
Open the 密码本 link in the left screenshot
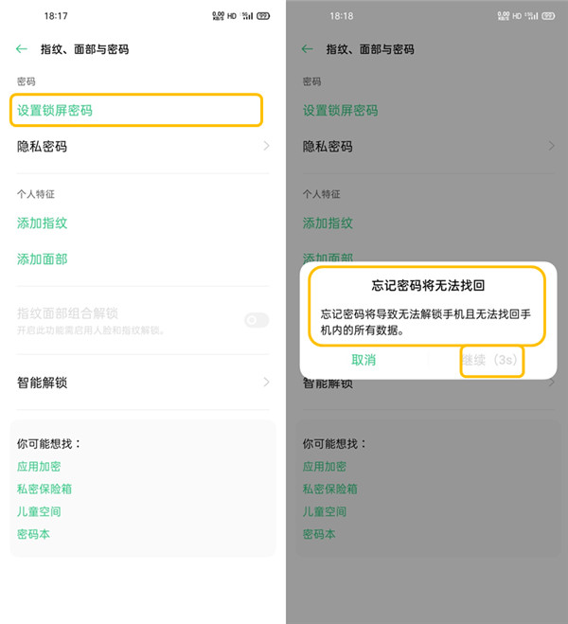point(33,535)
